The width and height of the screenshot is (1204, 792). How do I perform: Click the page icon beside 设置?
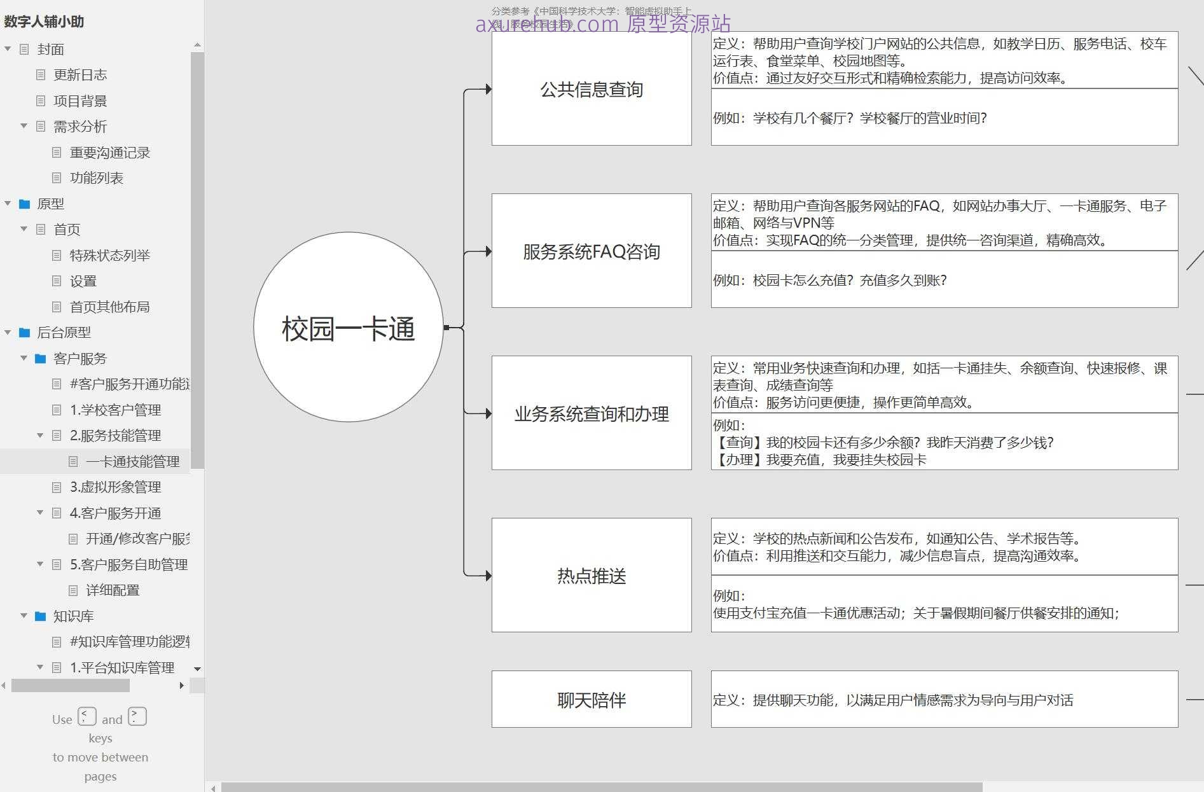point(57,281)
